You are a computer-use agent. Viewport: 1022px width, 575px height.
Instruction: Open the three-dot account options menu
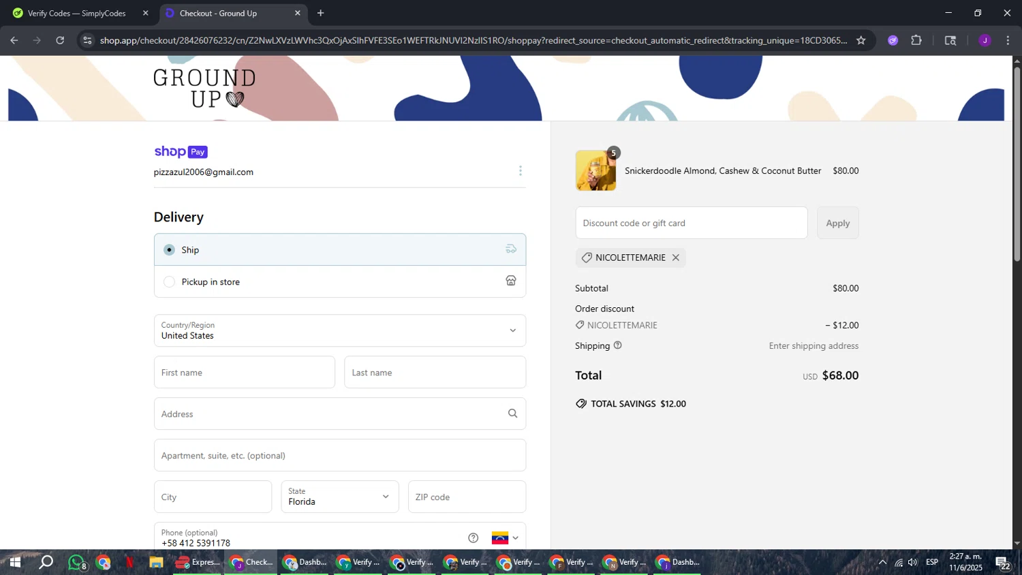521,170
